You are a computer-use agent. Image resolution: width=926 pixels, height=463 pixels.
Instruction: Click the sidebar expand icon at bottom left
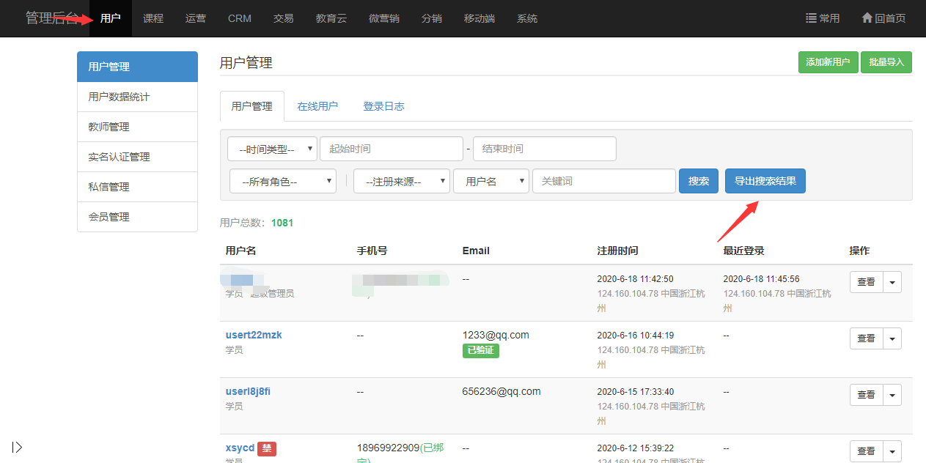point(17,447)
